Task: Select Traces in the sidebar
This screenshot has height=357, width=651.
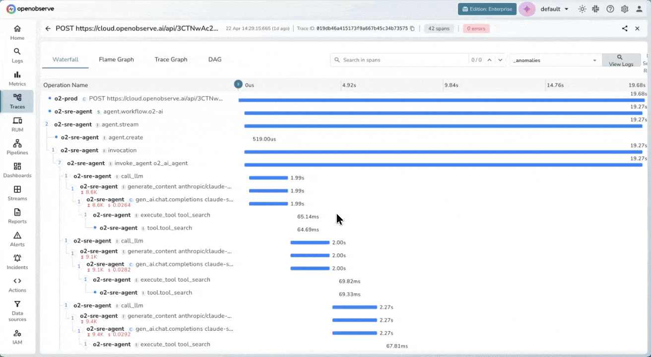Action: coord(17,101)
